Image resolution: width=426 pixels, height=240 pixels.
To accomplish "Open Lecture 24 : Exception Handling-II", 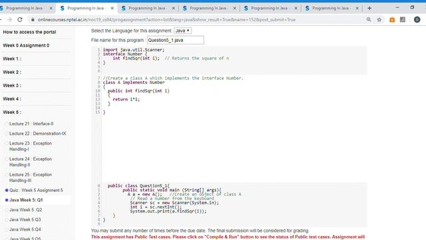I will [x=31, y=161].
